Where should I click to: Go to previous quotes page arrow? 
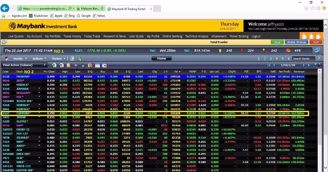point(274,65)
